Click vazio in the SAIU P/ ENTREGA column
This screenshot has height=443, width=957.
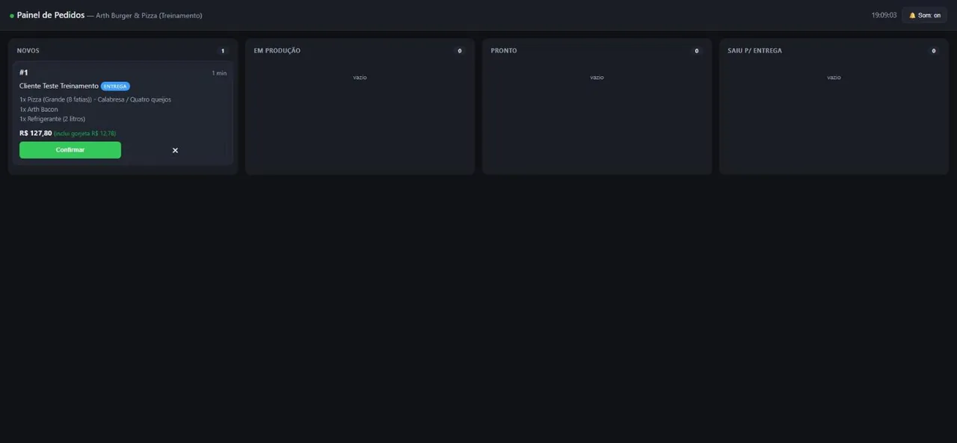(x=834, y=78)
